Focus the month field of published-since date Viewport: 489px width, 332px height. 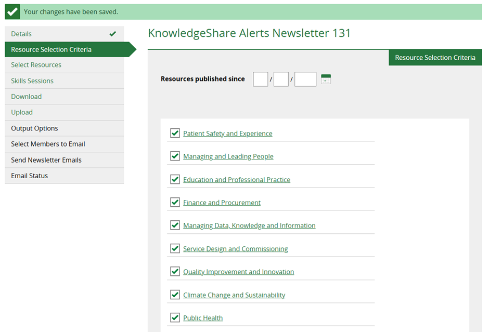tap(281, 79)
